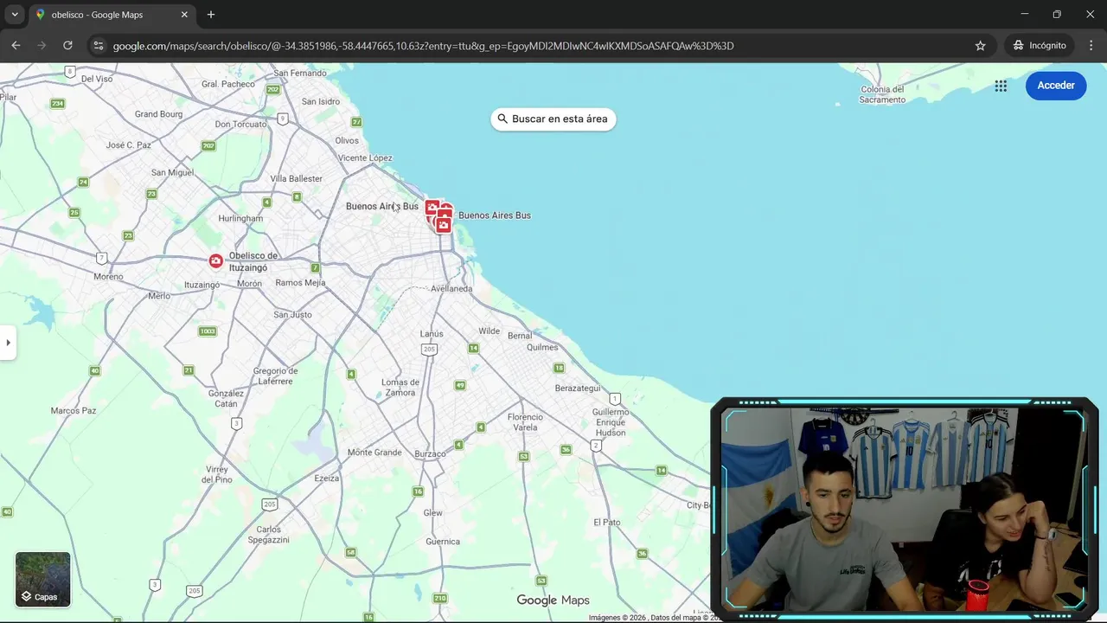Click the González Catán map label
The image size is (1107, 623).
pyautogui.click(x=226, y=399)
